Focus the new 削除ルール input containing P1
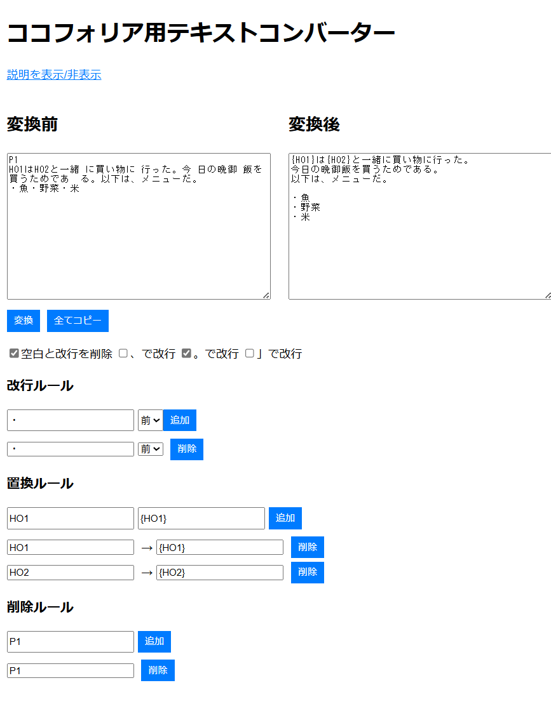Image resolution: width=551 pixels, height=704 pixels. [71, 642]
